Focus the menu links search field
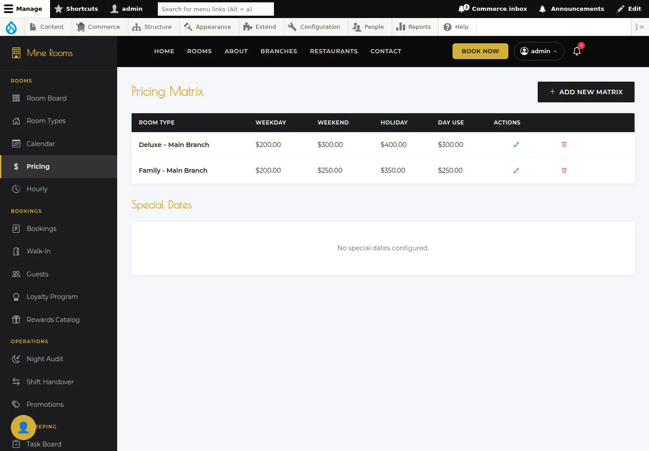Viewport: 649px width, 451px height. tap(216, 9)
